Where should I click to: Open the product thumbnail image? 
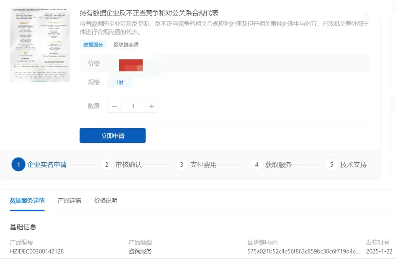pos(40,45)
